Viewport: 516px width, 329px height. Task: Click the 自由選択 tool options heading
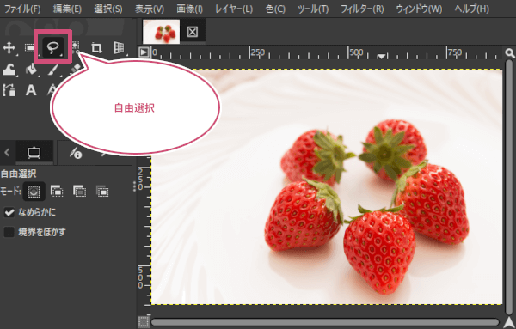click(18, 174)
